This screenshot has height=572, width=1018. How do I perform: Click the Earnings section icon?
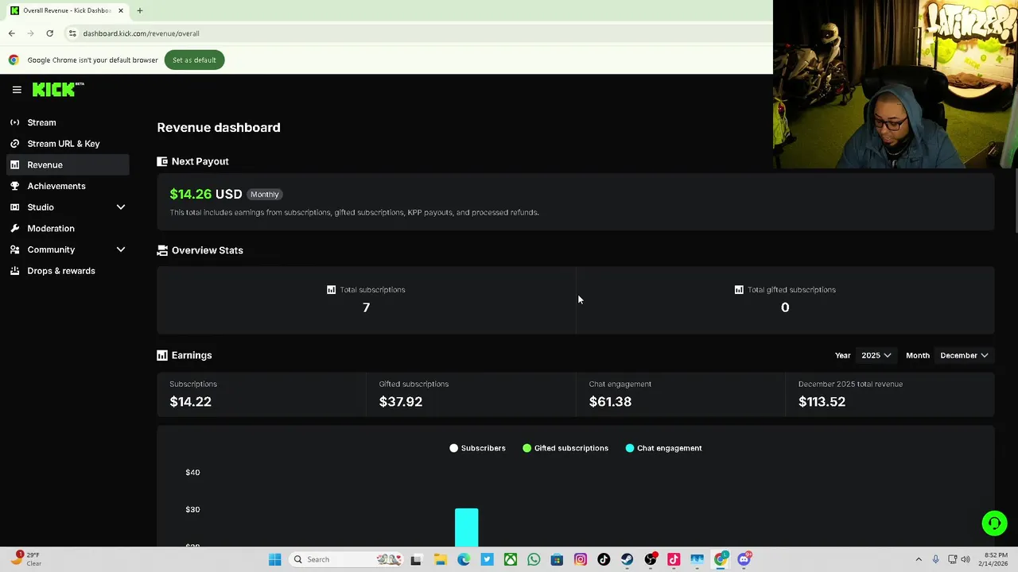[x=162, y=355]
